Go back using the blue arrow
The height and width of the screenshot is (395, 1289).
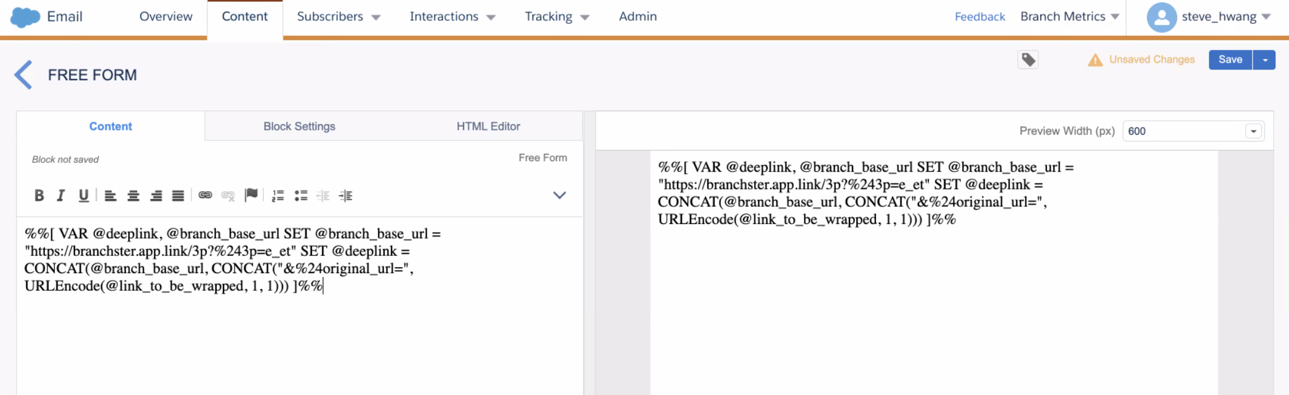tap(23, 75)
